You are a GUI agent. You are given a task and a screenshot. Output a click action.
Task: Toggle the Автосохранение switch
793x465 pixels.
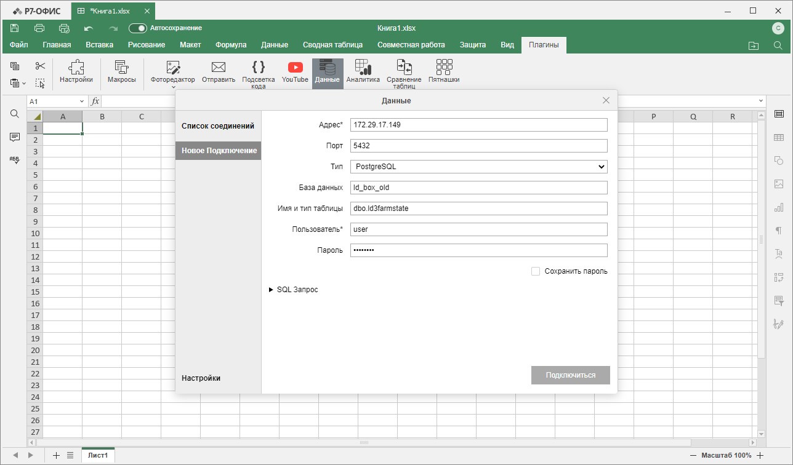click(137, 28)
